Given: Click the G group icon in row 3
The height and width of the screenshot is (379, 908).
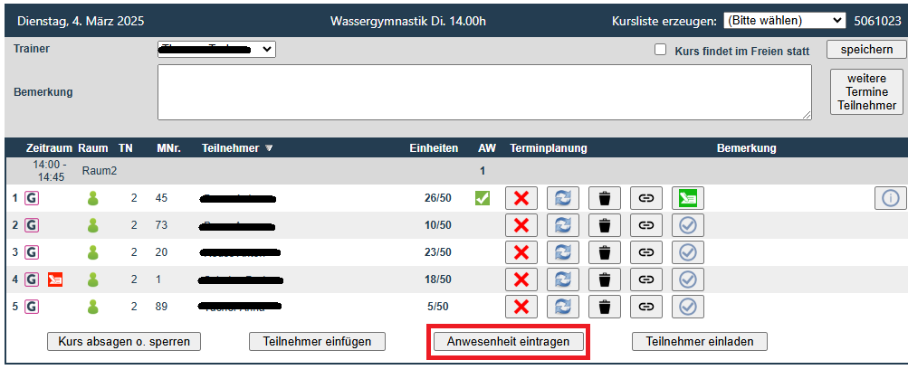Looking at the screenshot, I should pos(31,252).
